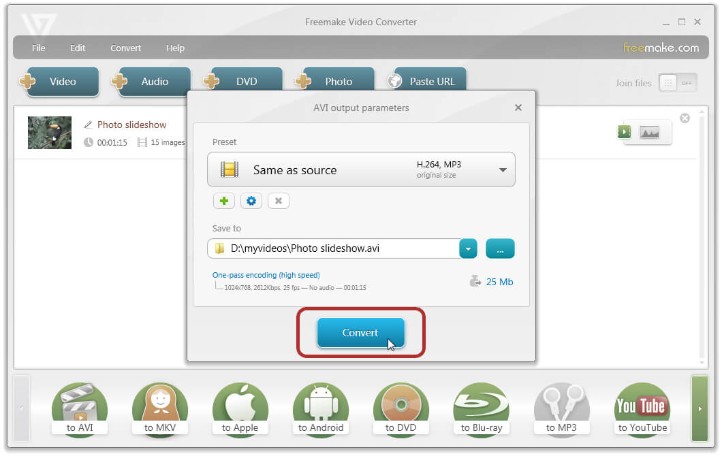
Task: Open the Save to path dropdown arrow
Action: [x=468, y=249]
